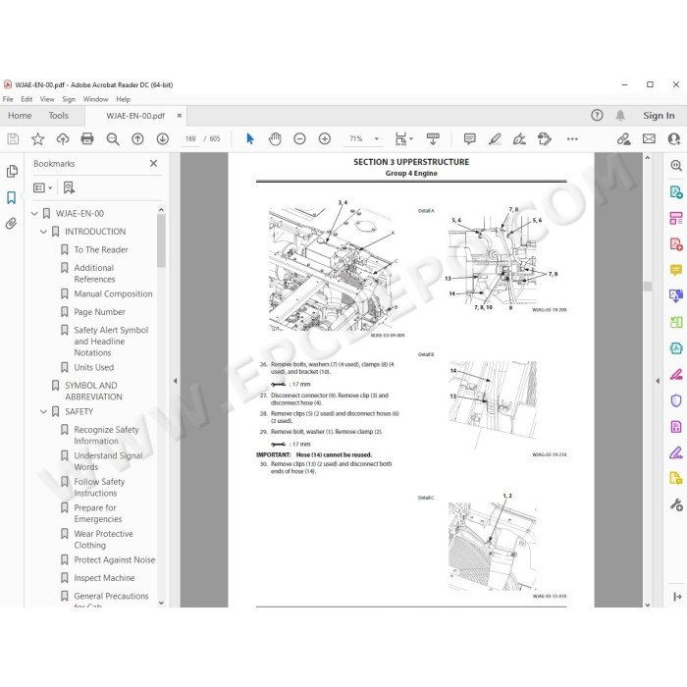The width and height of the screenshot is (687, 687).
Task: Open the Fill & Sign pen tool
Action: coord(675,452)
